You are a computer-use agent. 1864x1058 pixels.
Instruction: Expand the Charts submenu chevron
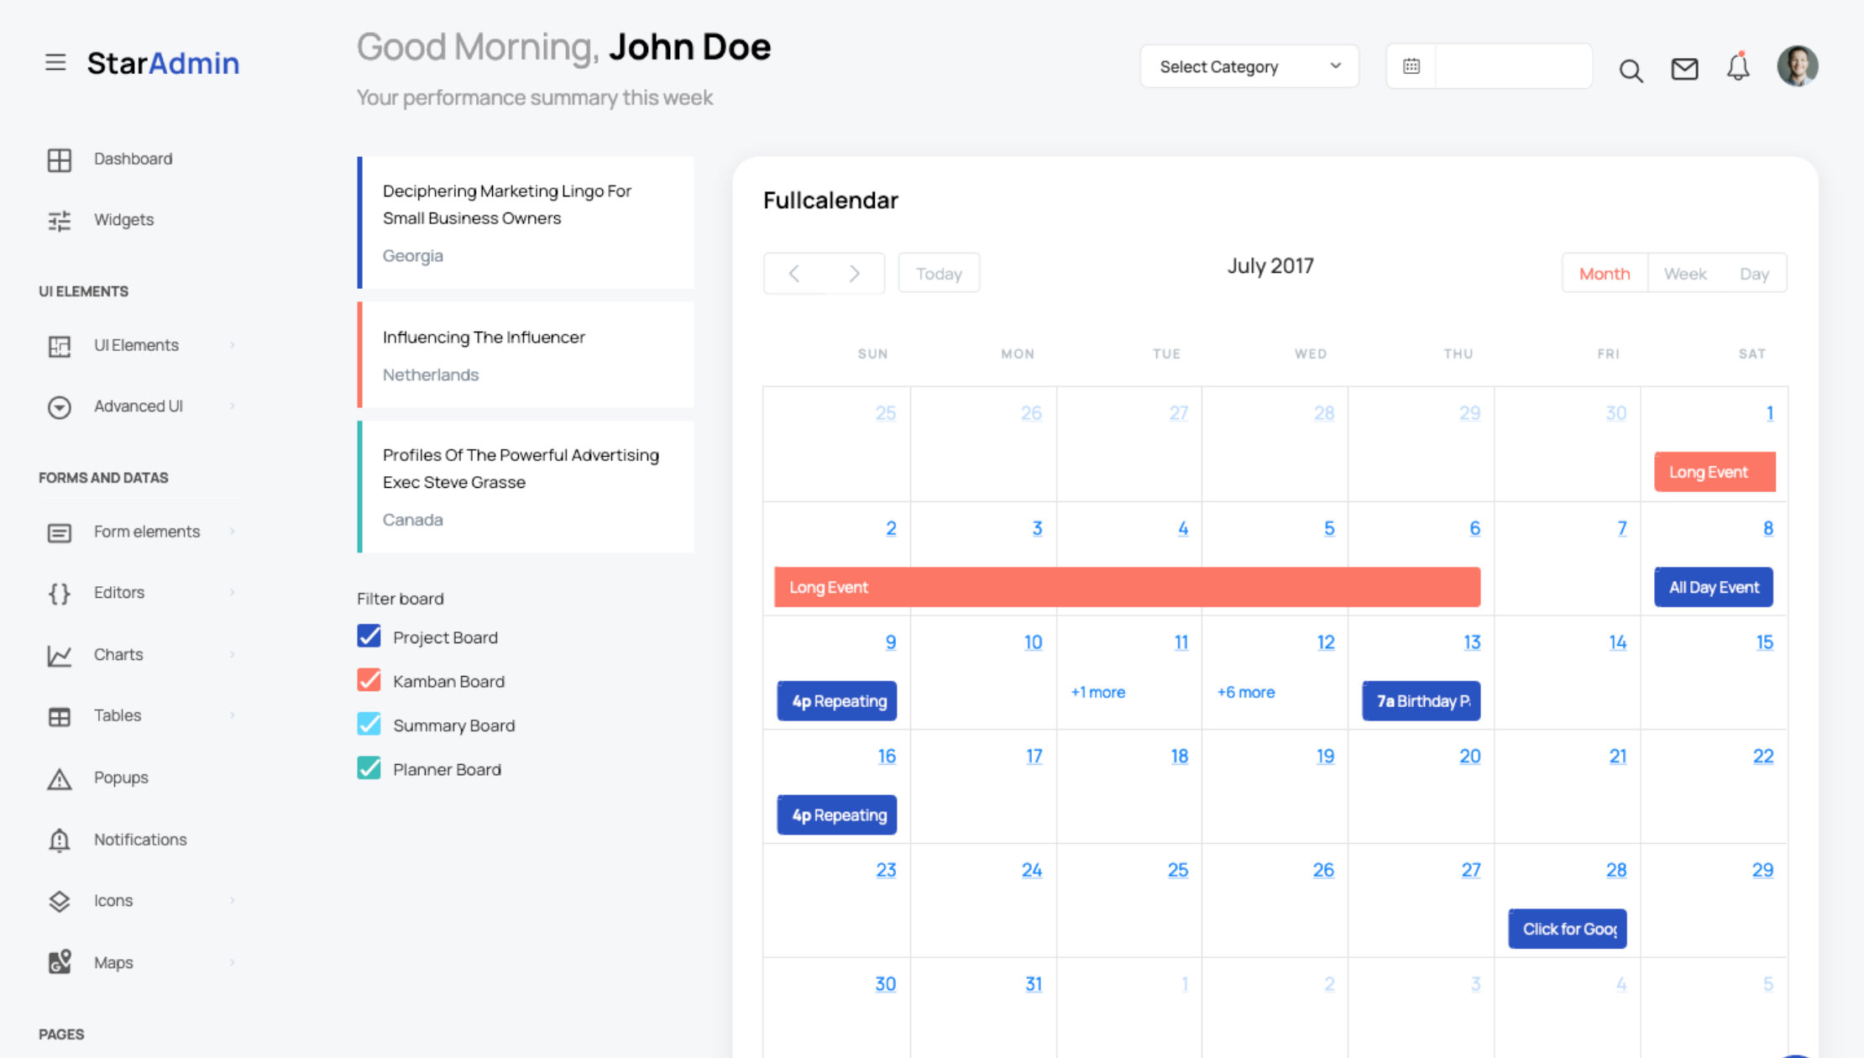[232, 654]
